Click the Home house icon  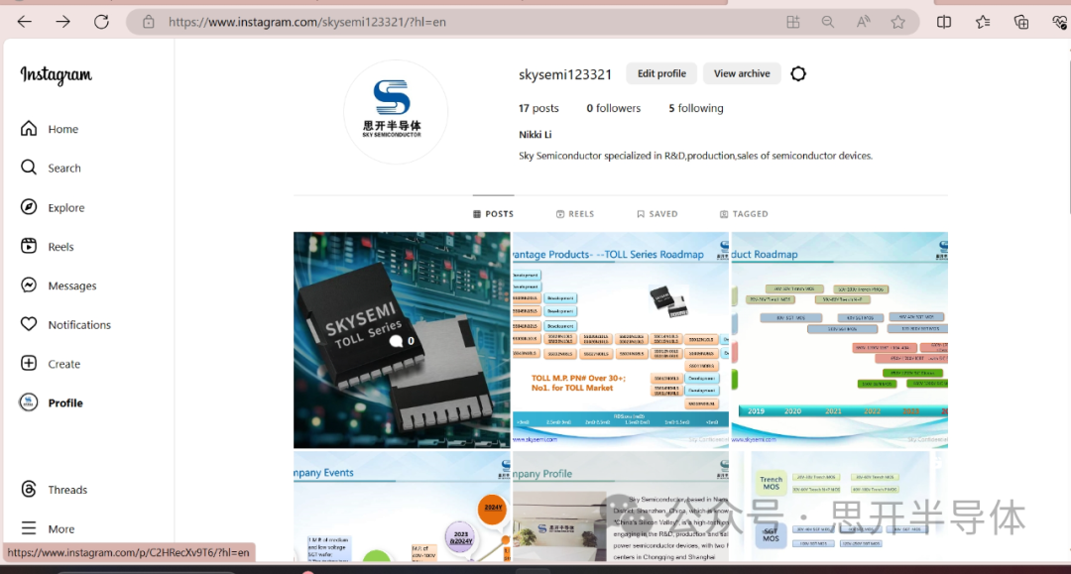point(29,128)
